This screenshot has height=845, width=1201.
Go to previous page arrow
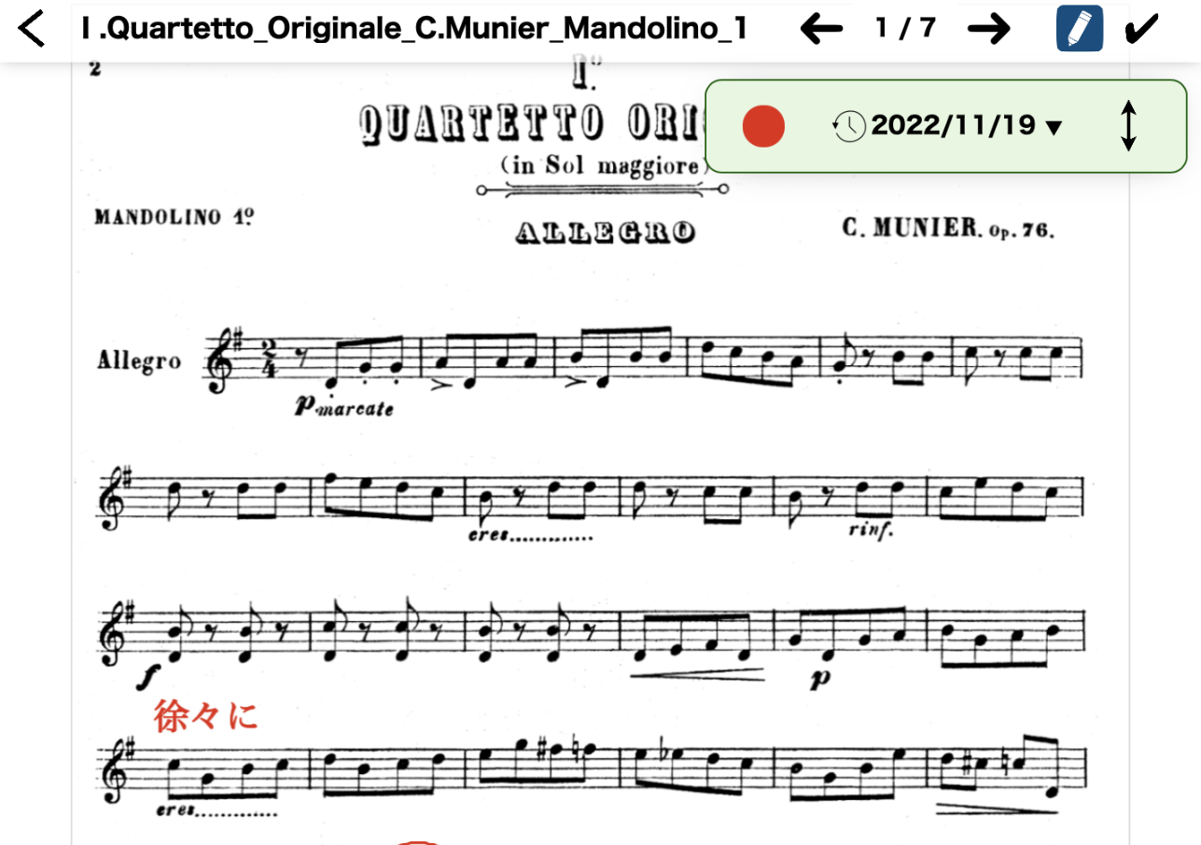(821, 30)
